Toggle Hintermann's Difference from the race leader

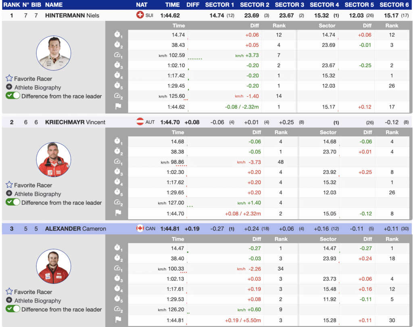(x=13, y=96)
